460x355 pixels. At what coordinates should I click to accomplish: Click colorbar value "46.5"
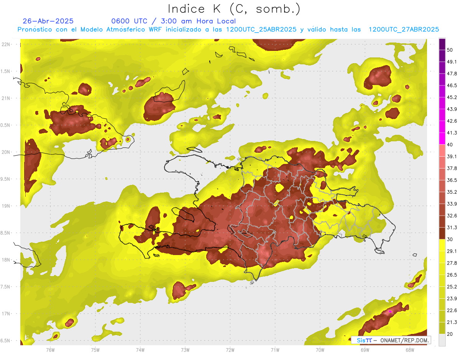[x=452, y=85]
